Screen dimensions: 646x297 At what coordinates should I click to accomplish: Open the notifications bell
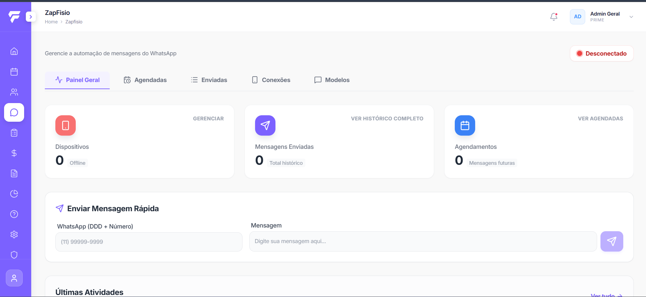554,17
